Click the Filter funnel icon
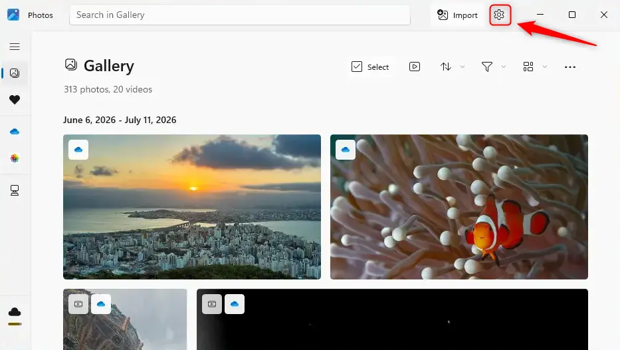620x350 pixels. click(487, 67)
